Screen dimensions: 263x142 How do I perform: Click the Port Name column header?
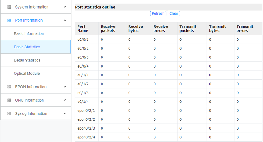point(87,29)
